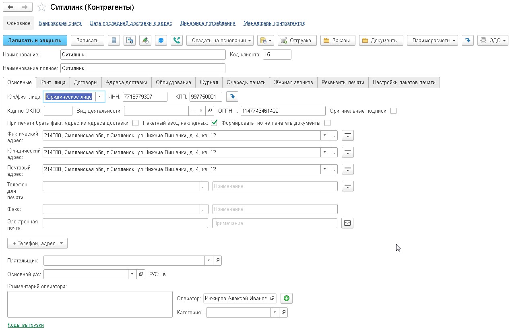Open the Банковские счета link
The width and height of the screenshot is (510, 330).
coord(60,23)
